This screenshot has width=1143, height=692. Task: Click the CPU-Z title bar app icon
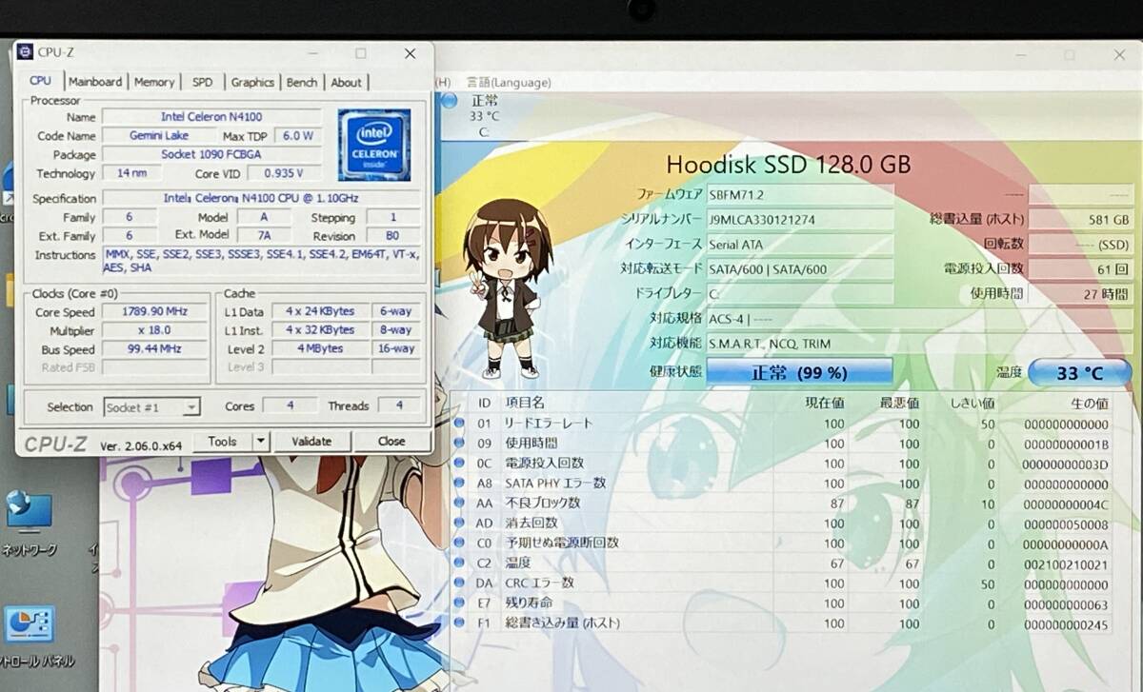[x=25, y=52]
